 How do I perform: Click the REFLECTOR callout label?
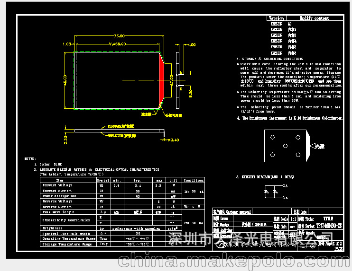click(x=122, y=136)
